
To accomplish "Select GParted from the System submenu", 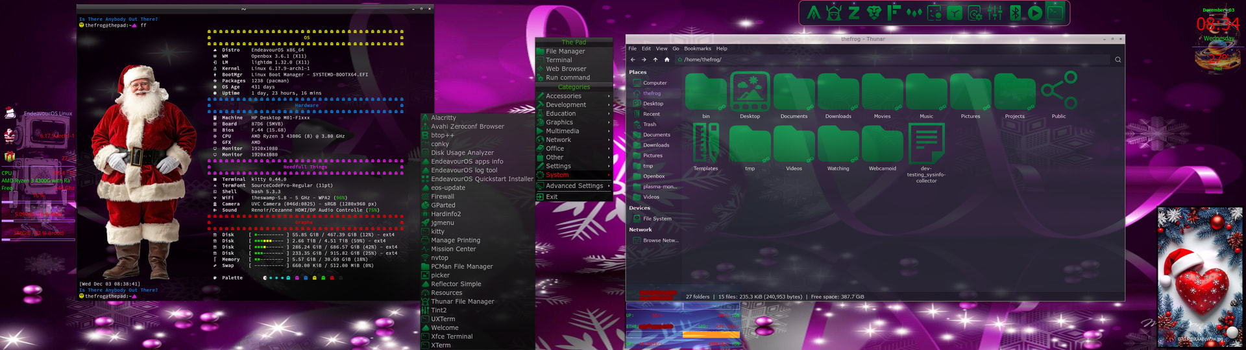I will pos(443,205).
